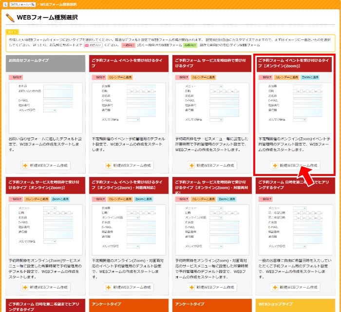Click the pink 一般向け legend label in guide
Image resolution: width=341 pixels, height=312 pixels.
coord(128,45)
